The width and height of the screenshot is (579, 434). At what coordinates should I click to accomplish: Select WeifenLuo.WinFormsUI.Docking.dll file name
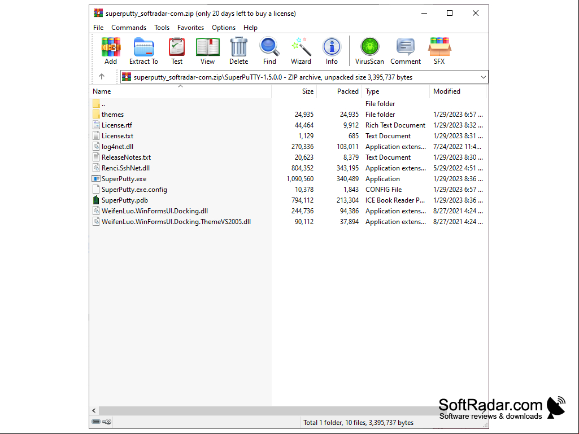[x=155, y=211]
